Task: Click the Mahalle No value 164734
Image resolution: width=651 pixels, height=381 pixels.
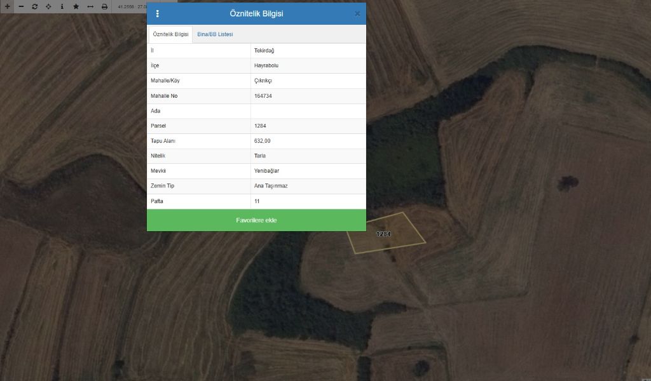Action: pyautogui.click(x=263, y=96)
